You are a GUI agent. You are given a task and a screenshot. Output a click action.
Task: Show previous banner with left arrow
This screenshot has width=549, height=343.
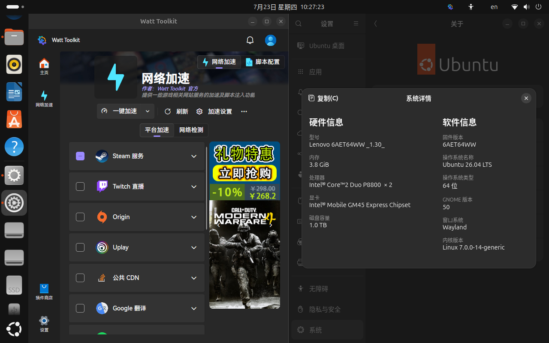tap(218, 225)
